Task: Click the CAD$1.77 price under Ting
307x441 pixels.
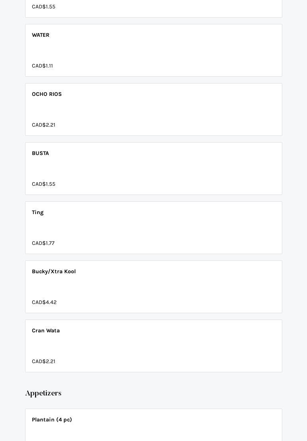Action: tap(43, 243)
